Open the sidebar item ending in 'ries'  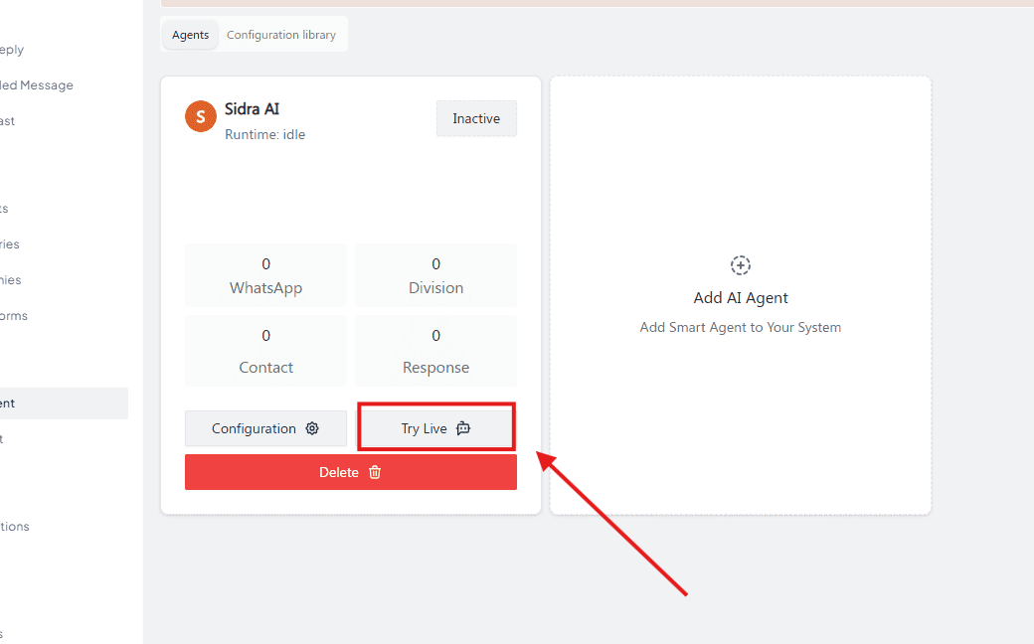click(x=10, y=243)
